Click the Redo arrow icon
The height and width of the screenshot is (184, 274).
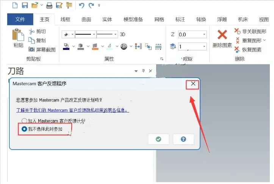pos(91,5)
